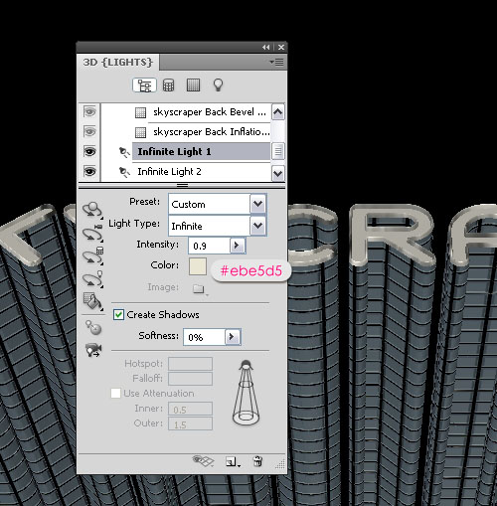Screen dimensions: 497x506
Task: Click the trash icon to delete light
Action: 257,461
